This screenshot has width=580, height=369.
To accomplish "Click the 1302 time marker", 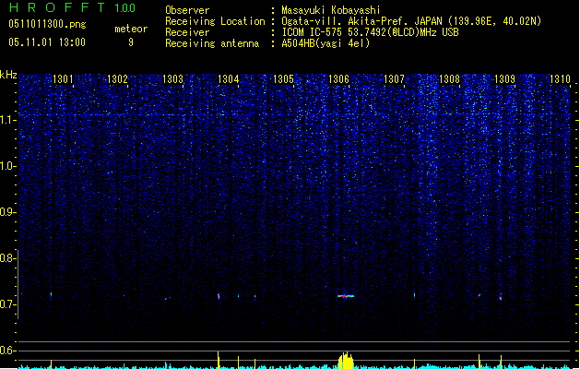I will [117, 78].
